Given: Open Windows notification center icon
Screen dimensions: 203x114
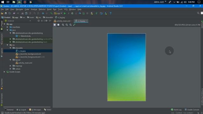Looking at the screenshot, I should click(199, 2).
